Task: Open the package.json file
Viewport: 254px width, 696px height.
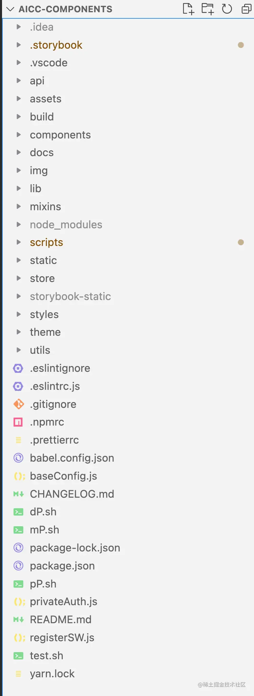Action: pyautogui.click(x=62, y=566)
